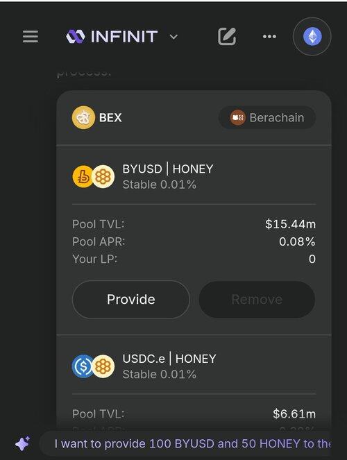Open the Ethereum wallet avatar
Viewport: 347px width, 460px height.
point(312,36)
